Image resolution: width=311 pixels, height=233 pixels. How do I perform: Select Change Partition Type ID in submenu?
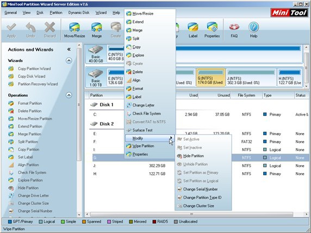point(203,198)
